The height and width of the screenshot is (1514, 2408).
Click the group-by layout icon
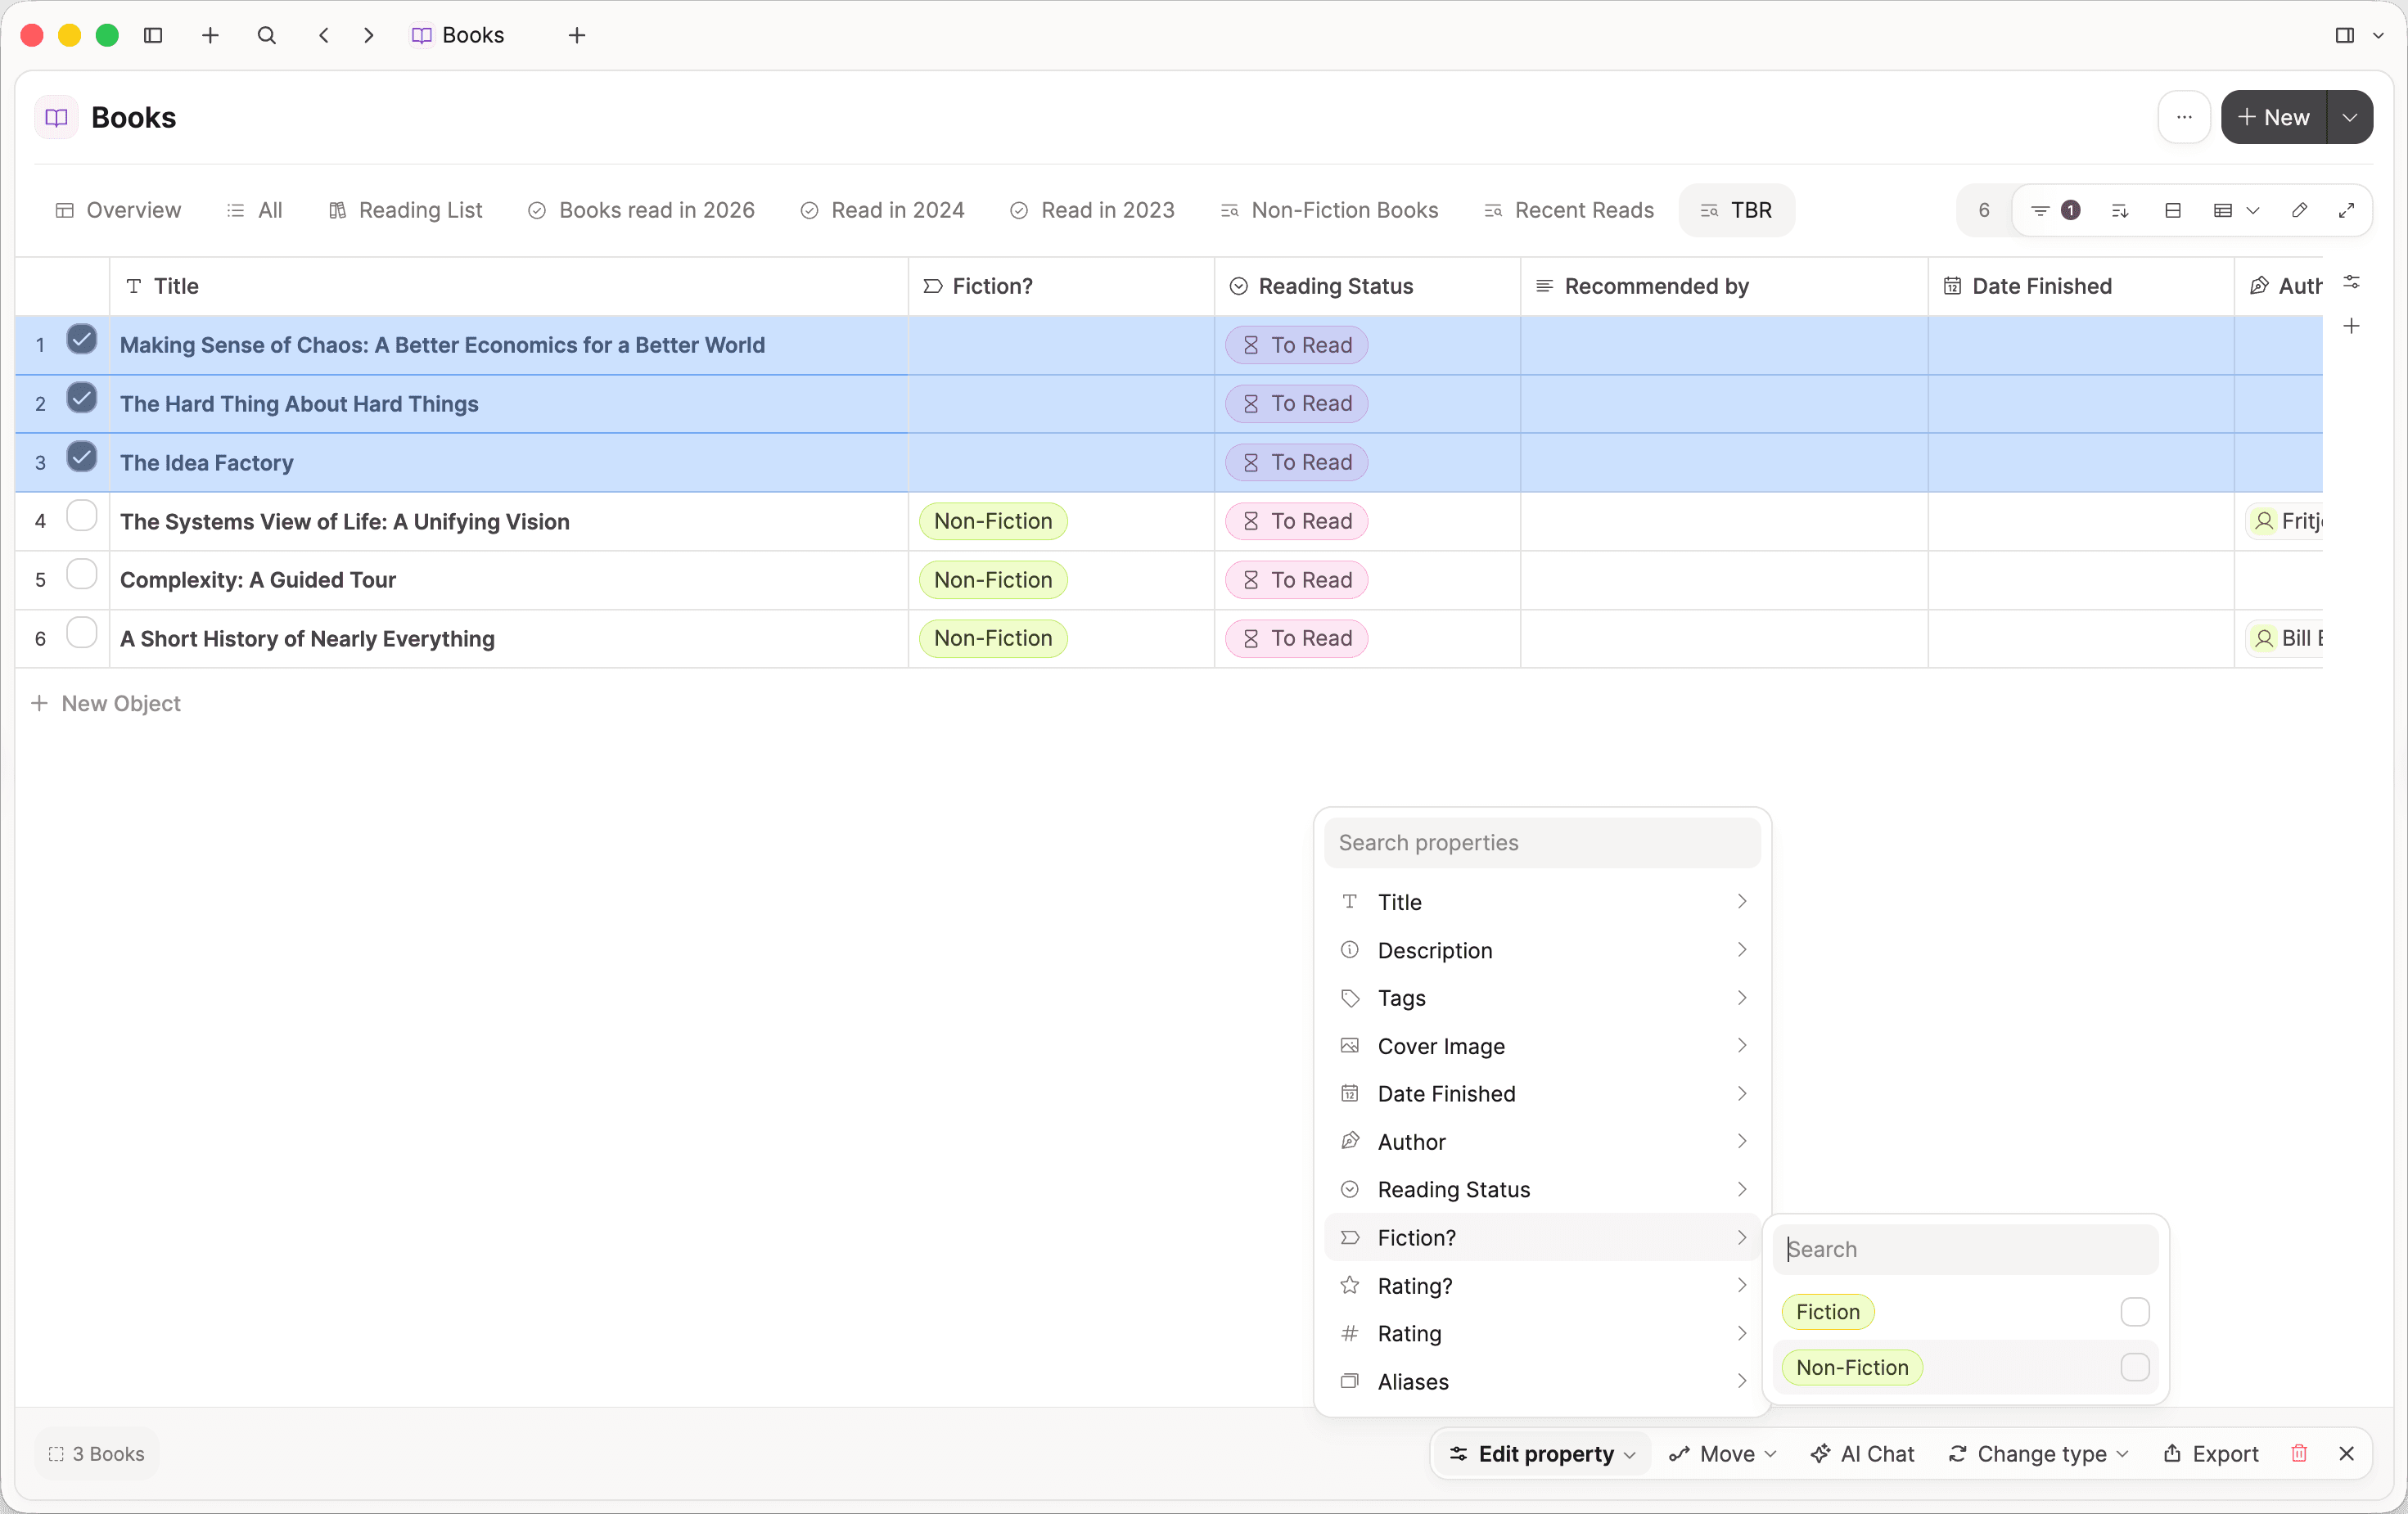[2172, 210]
